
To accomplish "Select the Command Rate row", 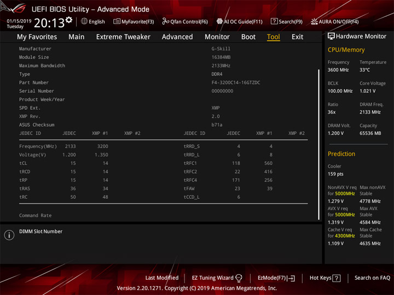I will 163,215.
